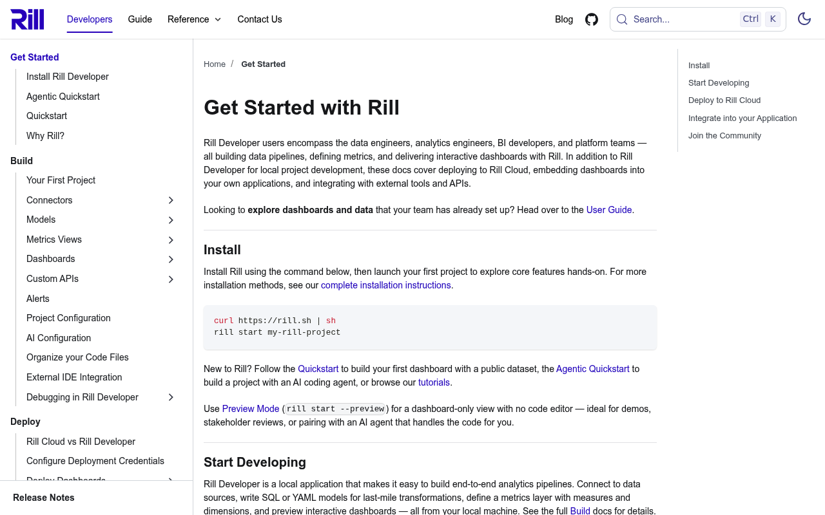The image size is (825, 515).
Task: Open AI Configuration page
Action: (x=59, y=338)
